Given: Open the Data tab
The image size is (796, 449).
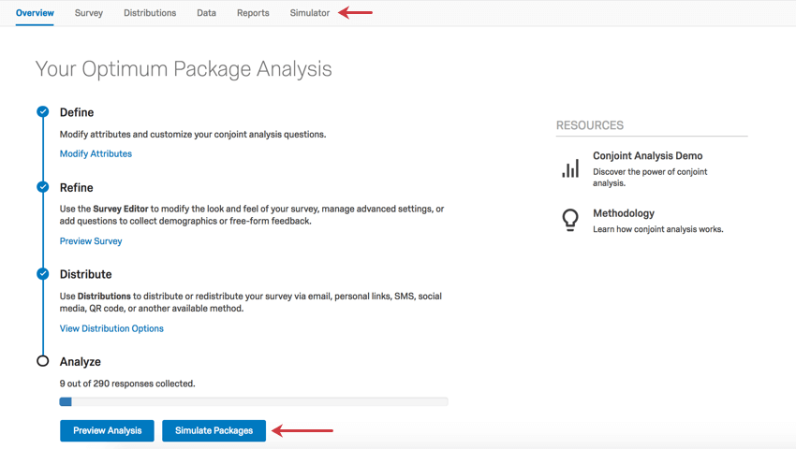Looking at the screenshot, I should (x=206, y=13).
